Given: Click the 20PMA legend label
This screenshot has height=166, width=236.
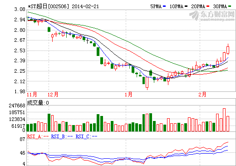Looking at the screenshot, I should pyautogui.click(x=198, y=6).
